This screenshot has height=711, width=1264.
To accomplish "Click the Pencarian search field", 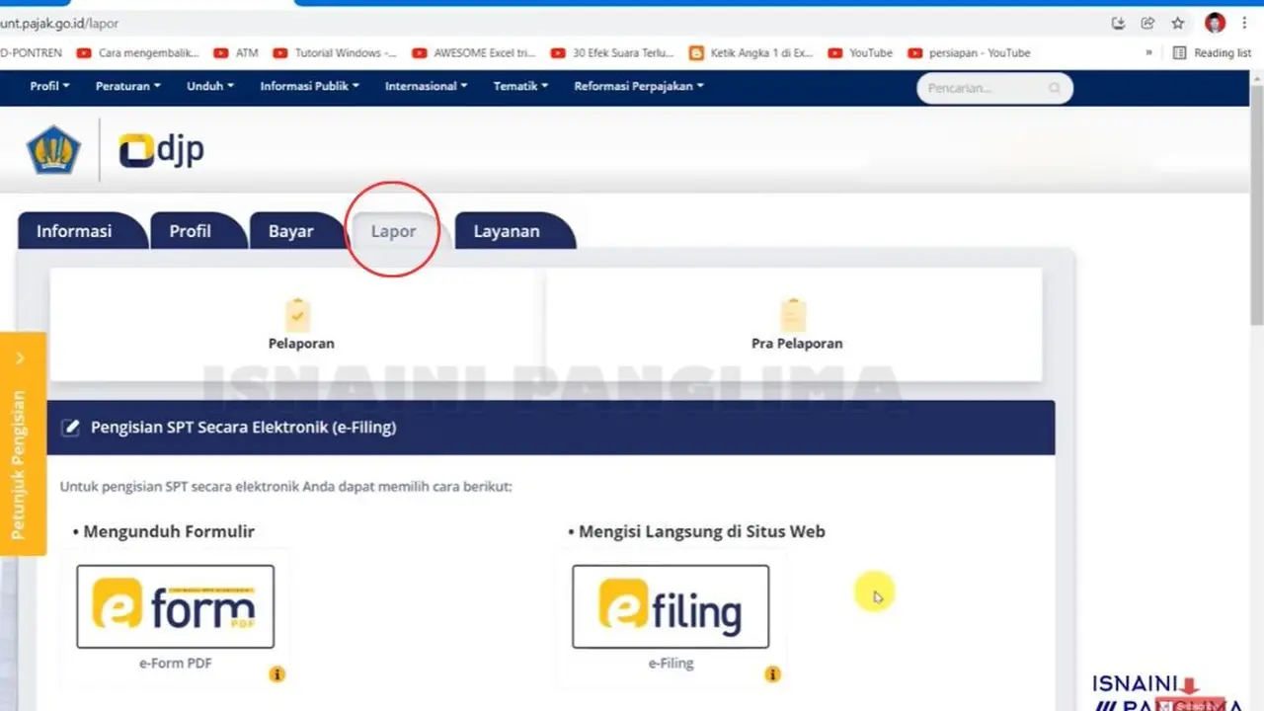I will point(993,88).
